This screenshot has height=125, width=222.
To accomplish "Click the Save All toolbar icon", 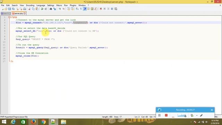I will pyautogui.click(x=13, y=9).
